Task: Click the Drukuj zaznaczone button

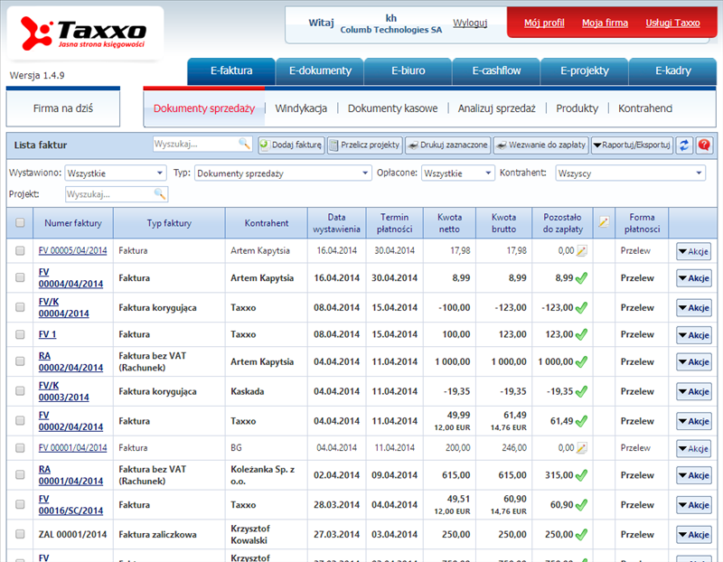Action: click(447, 145)
